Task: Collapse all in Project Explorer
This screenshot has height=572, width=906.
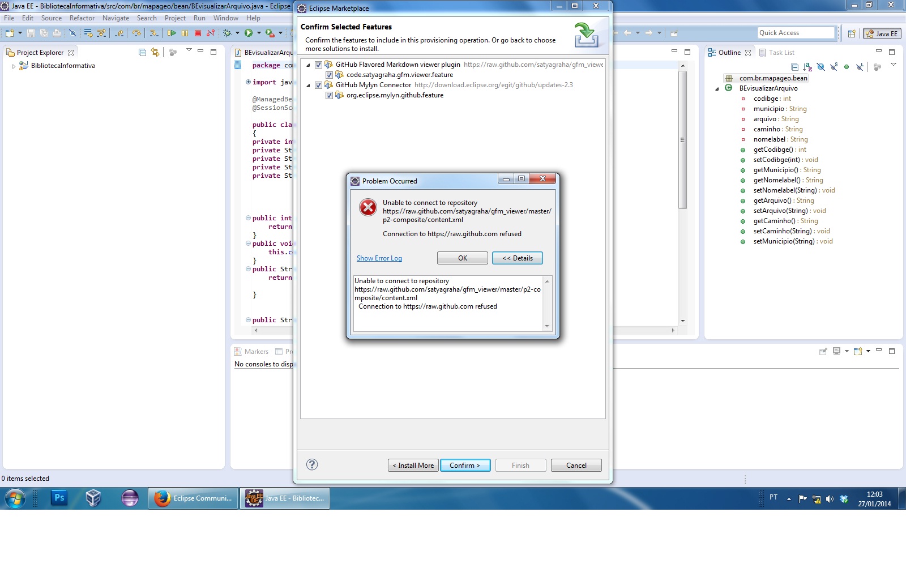Action: [143, 52]
